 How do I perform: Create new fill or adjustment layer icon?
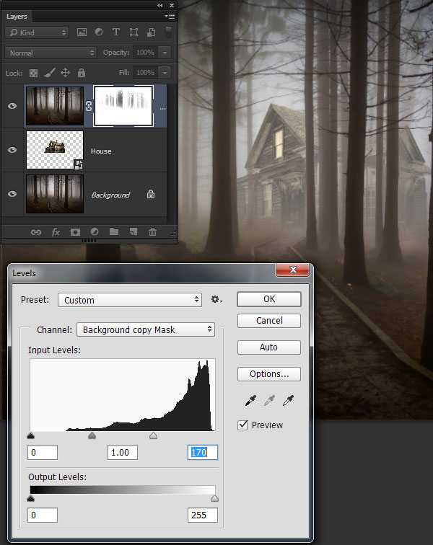[95, 232]
